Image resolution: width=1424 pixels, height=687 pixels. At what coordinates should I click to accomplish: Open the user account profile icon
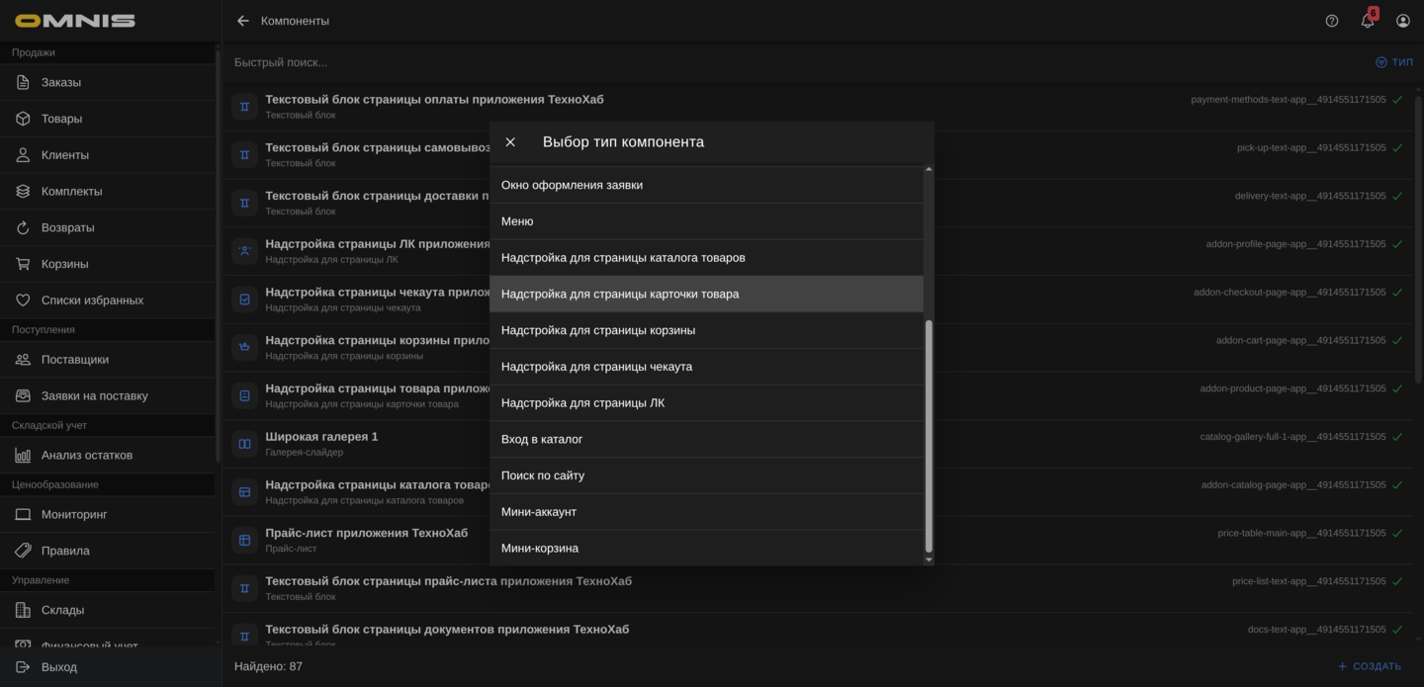1403,21
